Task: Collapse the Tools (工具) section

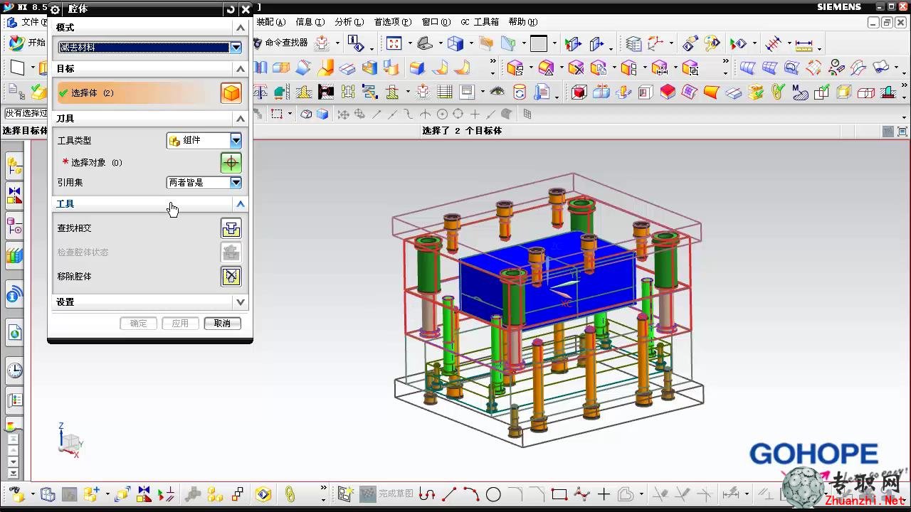Action: (x=241, y=204)
